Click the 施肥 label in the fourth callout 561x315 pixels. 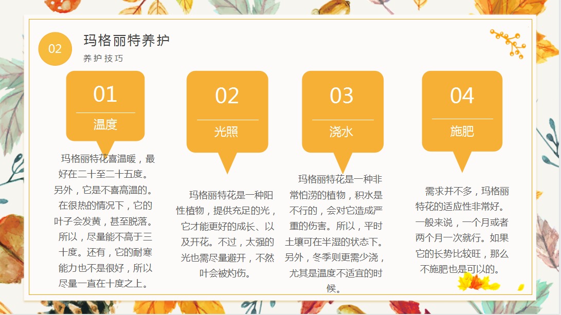click(x=462, y=131)
